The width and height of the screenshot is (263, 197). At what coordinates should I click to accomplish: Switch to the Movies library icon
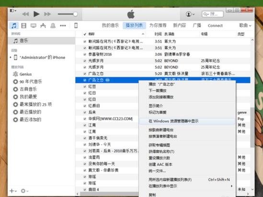tap(23, 26)
